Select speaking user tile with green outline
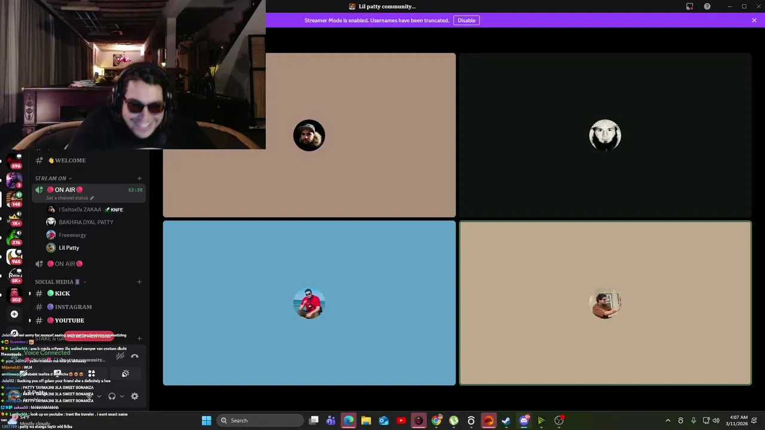765x430 pixels. click(x=605, y=303)
